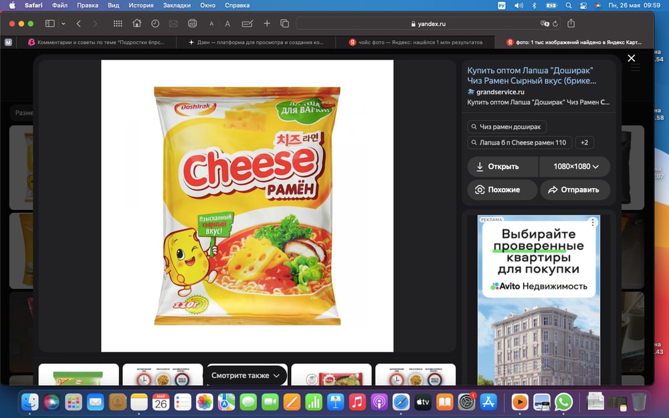Open the sidebar tab group dropdown chevron
The height and width of the screenshot is (418, 669).
pyautogui.click(x=63, y=24)
